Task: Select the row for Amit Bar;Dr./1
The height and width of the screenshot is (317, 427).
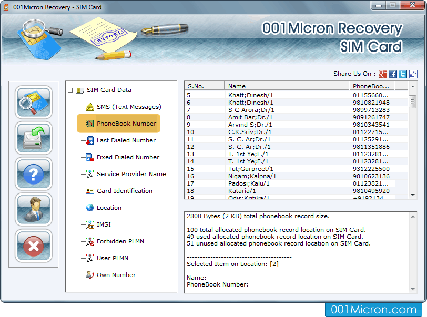Action: pos(297,117)
